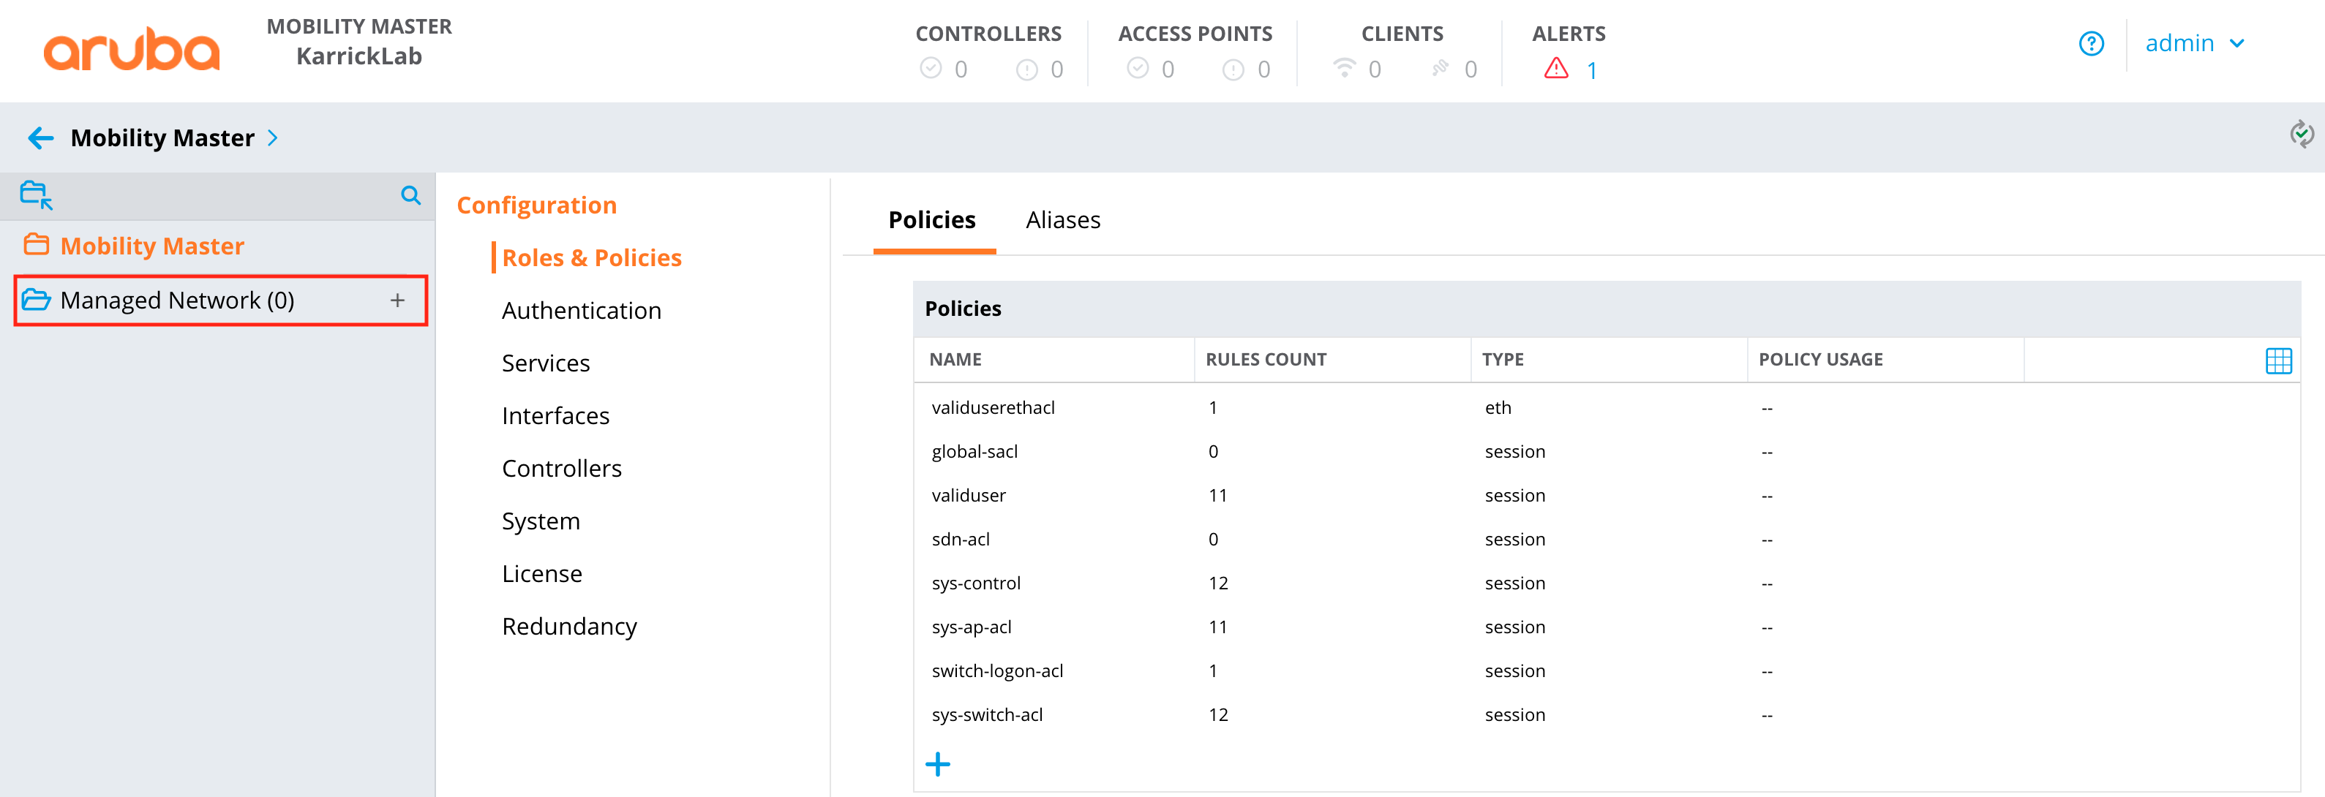2325x797 pixels.
Task: Select the Policies tab
Action: coord(931,220)
